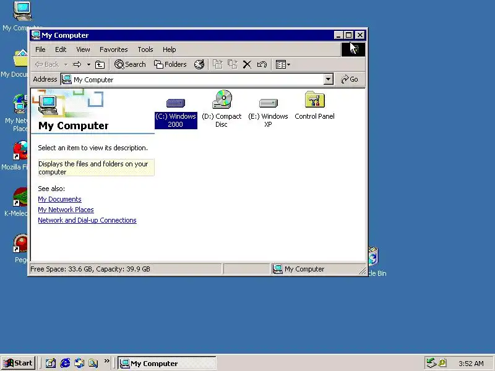
Task: Close the My Computer window
Action: click(360, 35)
